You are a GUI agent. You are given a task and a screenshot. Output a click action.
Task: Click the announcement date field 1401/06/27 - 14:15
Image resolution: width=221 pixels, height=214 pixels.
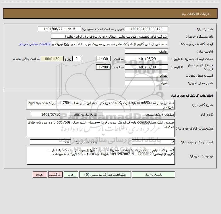tap(59, 29)
